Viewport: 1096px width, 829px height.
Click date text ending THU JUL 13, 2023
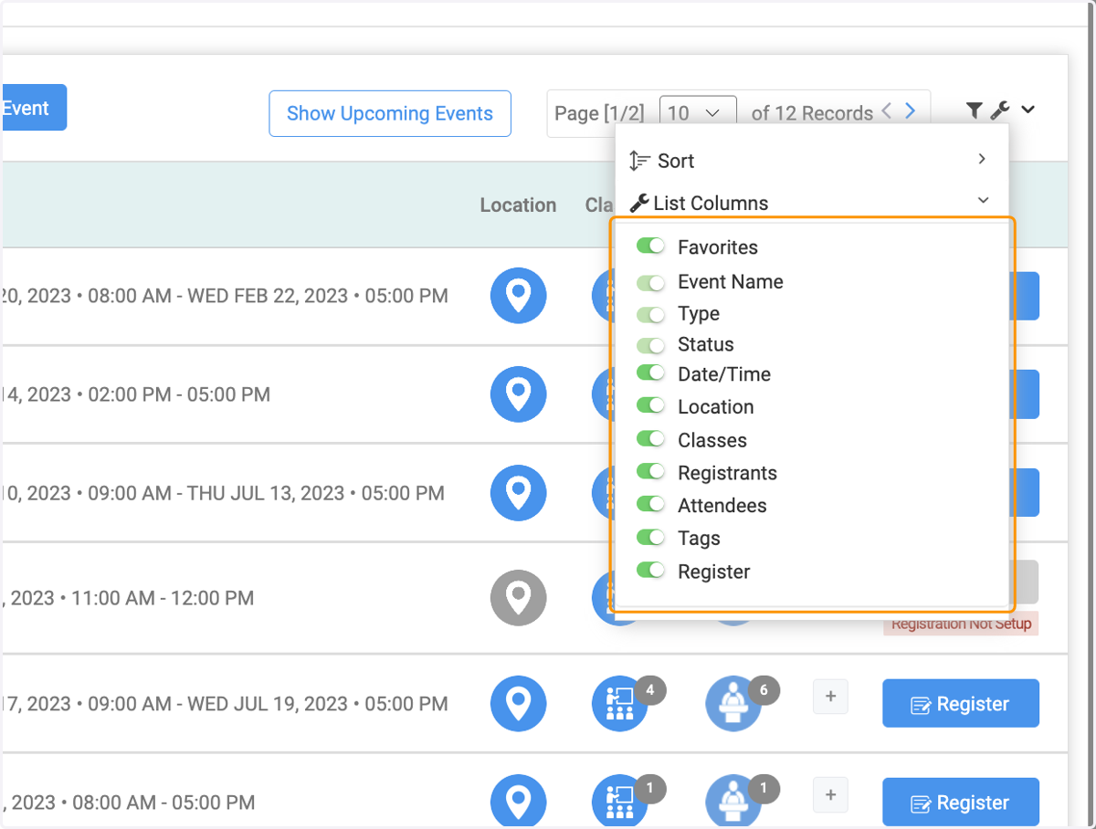[x=222, y=493]
